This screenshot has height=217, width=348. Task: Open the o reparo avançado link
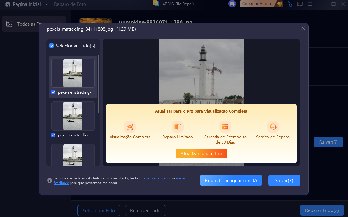point(154,178)
